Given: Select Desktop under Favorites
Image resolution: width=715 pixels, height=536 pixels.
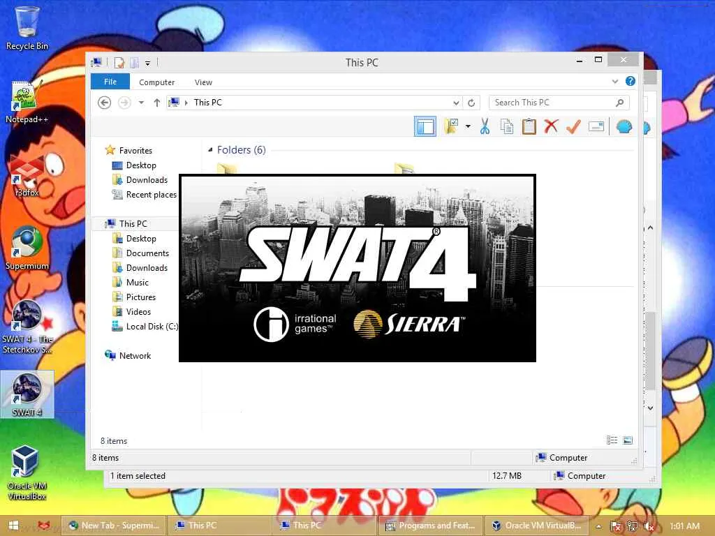Looking at the screenshot, I should (x=141, y=165).
